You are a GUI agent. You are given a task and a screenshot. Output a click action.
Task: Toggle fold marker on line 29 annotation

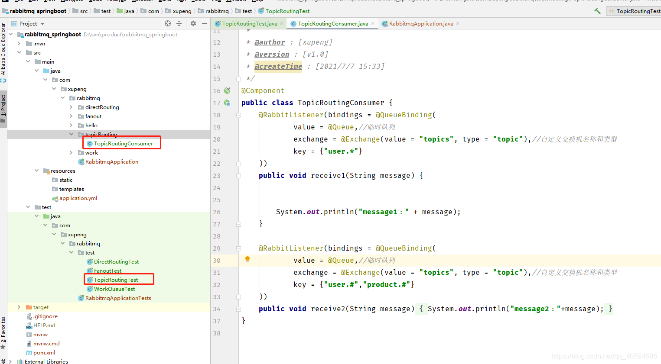(238, 248)
